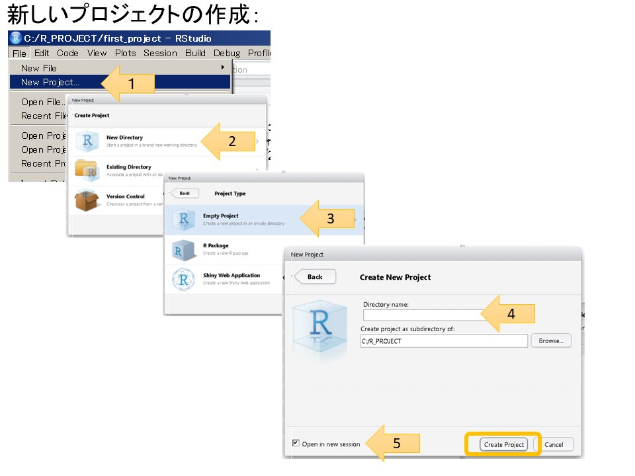Toggle the Open in new session checkbox

click(x=296, y=444)
